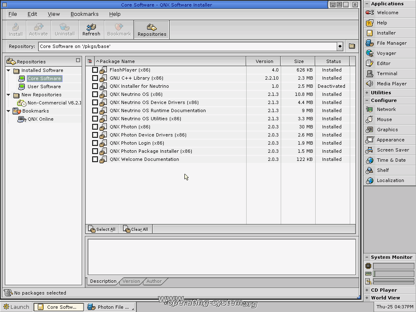Image resolution: width=416 pixels, height=312 pixels.
Task: Select User Software in the tree
Action: pos(44,87)
